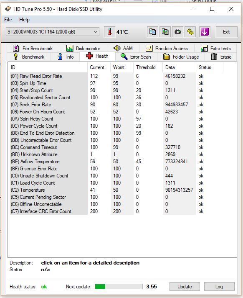This screenshot has height=298, width=243.
Task: Select the (05) Reallocated Sector Count row
Action: coord(116,98)
